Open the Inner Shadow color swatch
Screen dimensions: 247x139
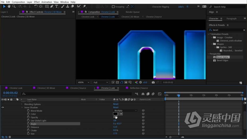tap(115, 114)
